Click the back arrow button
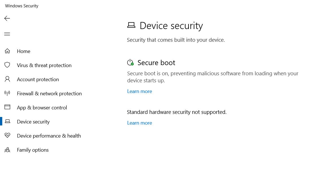This screenshot has width=320, height=179. (x=7, y=18)
